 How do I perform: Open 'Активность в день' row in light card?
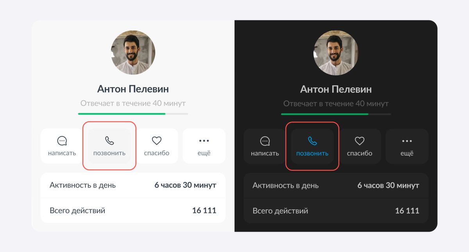pos(133,185)
